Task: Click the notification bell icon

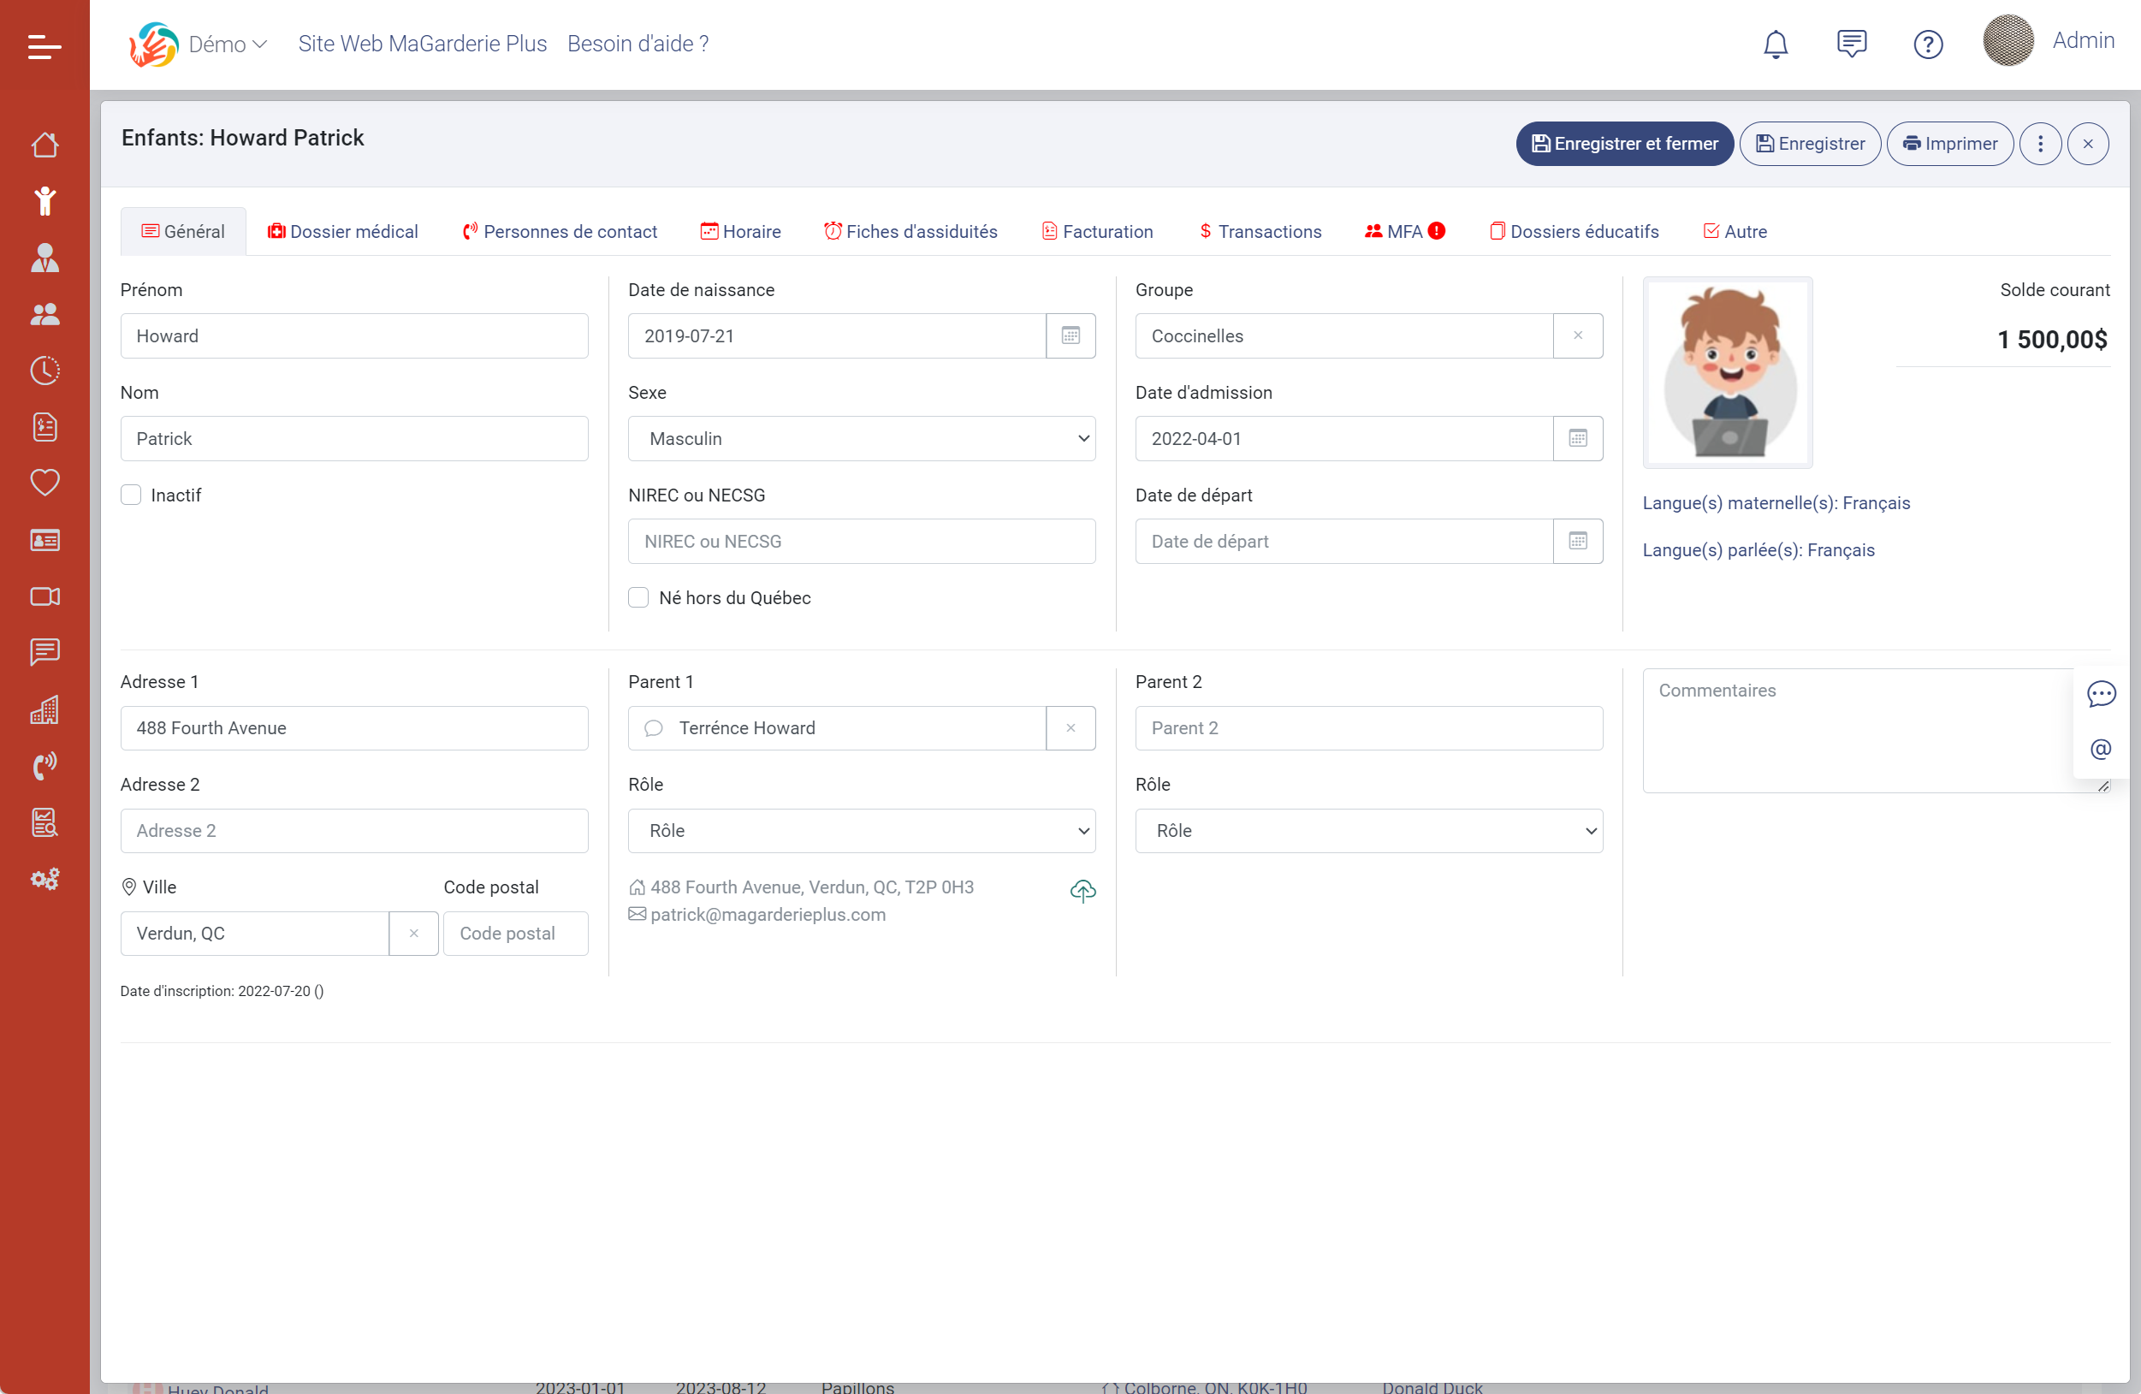Action: point(1775,44)
